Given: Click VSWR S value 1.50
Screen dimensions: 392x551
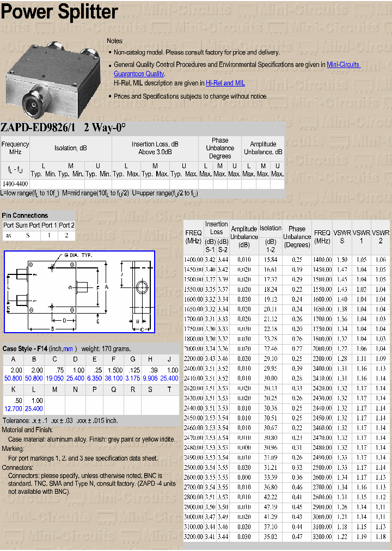Looking at the screenshot, I should click(342, 260).
